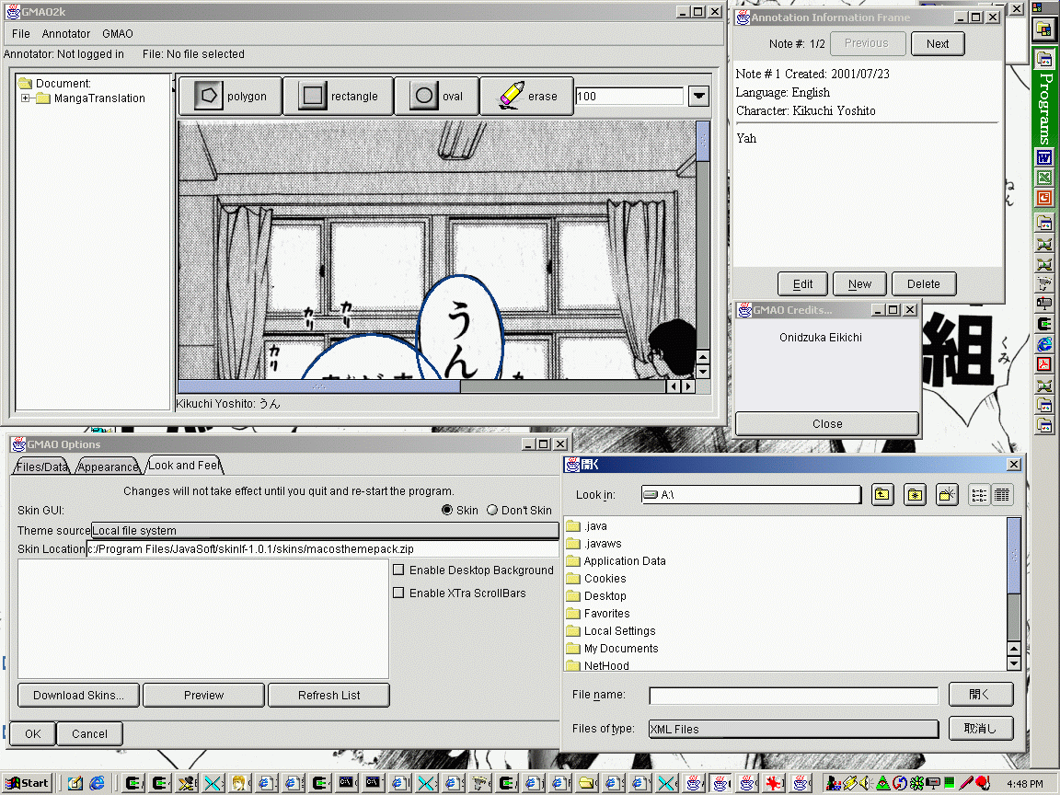Open the Annotator menu

pos(66,34)
